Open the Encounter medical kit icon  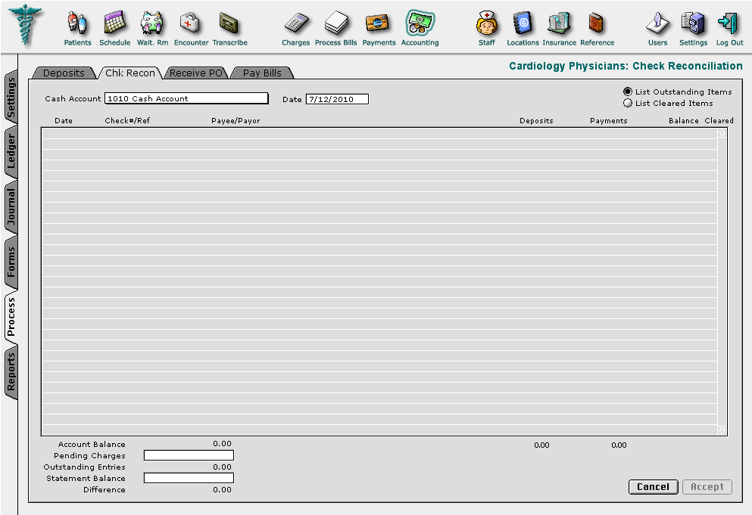click(191, 23)
